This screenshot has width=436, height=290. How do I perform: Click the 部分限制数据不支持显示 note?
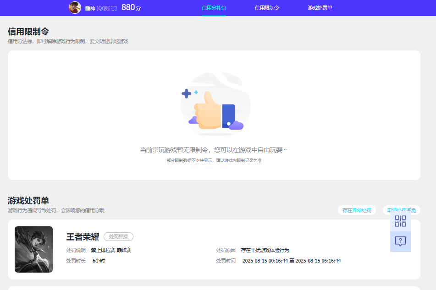[214, 160]
